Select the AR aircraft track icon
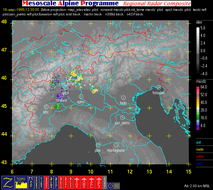 coord(77,182)
